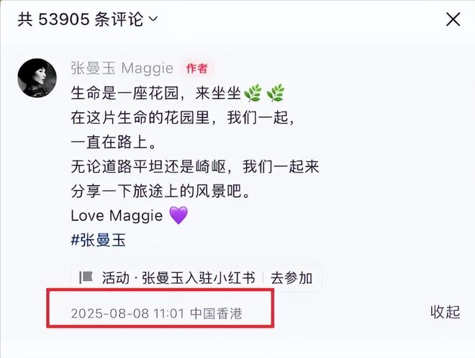Click the red 作者 author badge
Image resolution: width=475 pixels, height=358 pixels.
pyautogui.click(x=197, y=68)
